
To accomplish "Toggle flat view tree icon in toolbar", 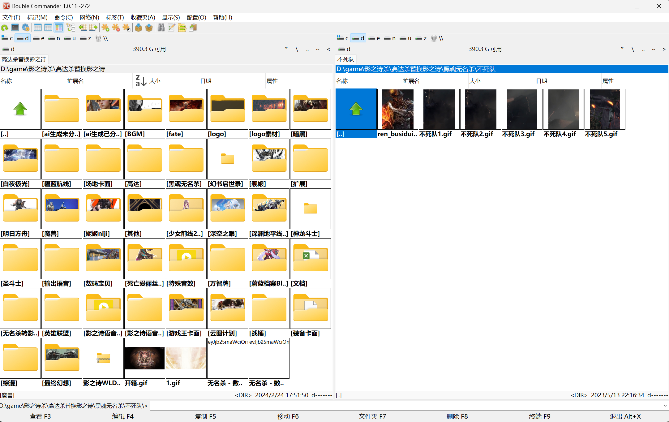I will tap(71, 28).
